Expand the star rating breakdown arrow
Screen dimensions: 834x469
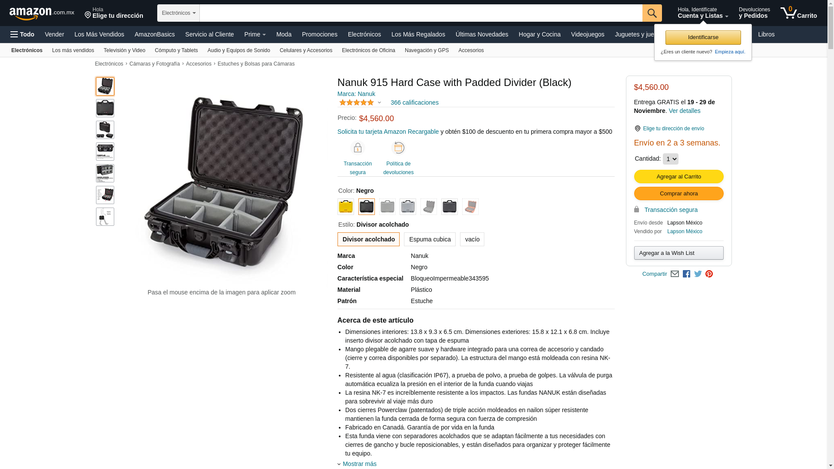[379, 103]
